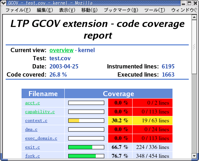This screenshot has height=161, width=199.
Task: Open the fork.c coverage link
Action: tap(33, 156)
